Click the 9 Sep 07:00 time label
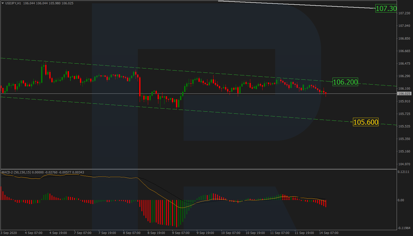The width and height of the screenshot is (413, 236). point(181,233)
